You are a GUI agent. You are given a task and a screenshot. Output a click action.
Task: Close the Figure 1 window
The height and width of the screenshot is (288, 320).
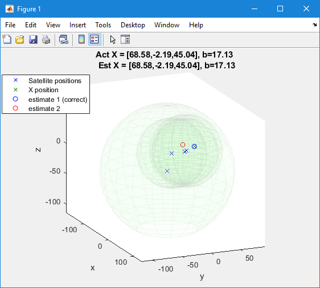click(x=306, y=9)
